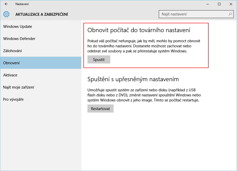Click the highlighted red reset section
The width and height of the screenshot is (237, 171).
point(146,46)
